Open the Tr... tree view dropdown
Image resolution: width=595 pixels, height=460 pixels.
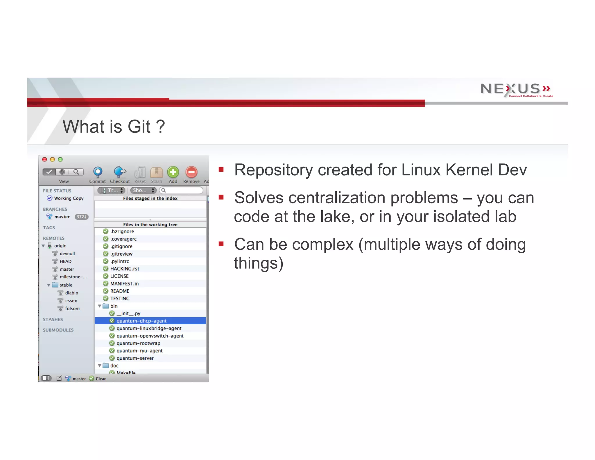click(111, 190)
